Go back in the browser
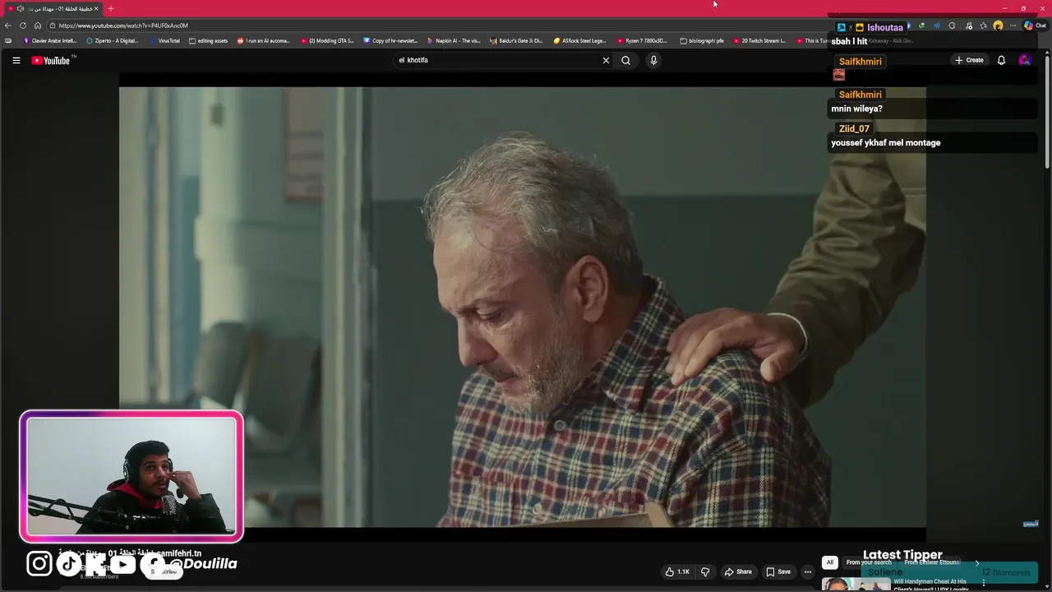Image resolution: width=1052 pixels, height=592 pixels. [x=8, y=25]
